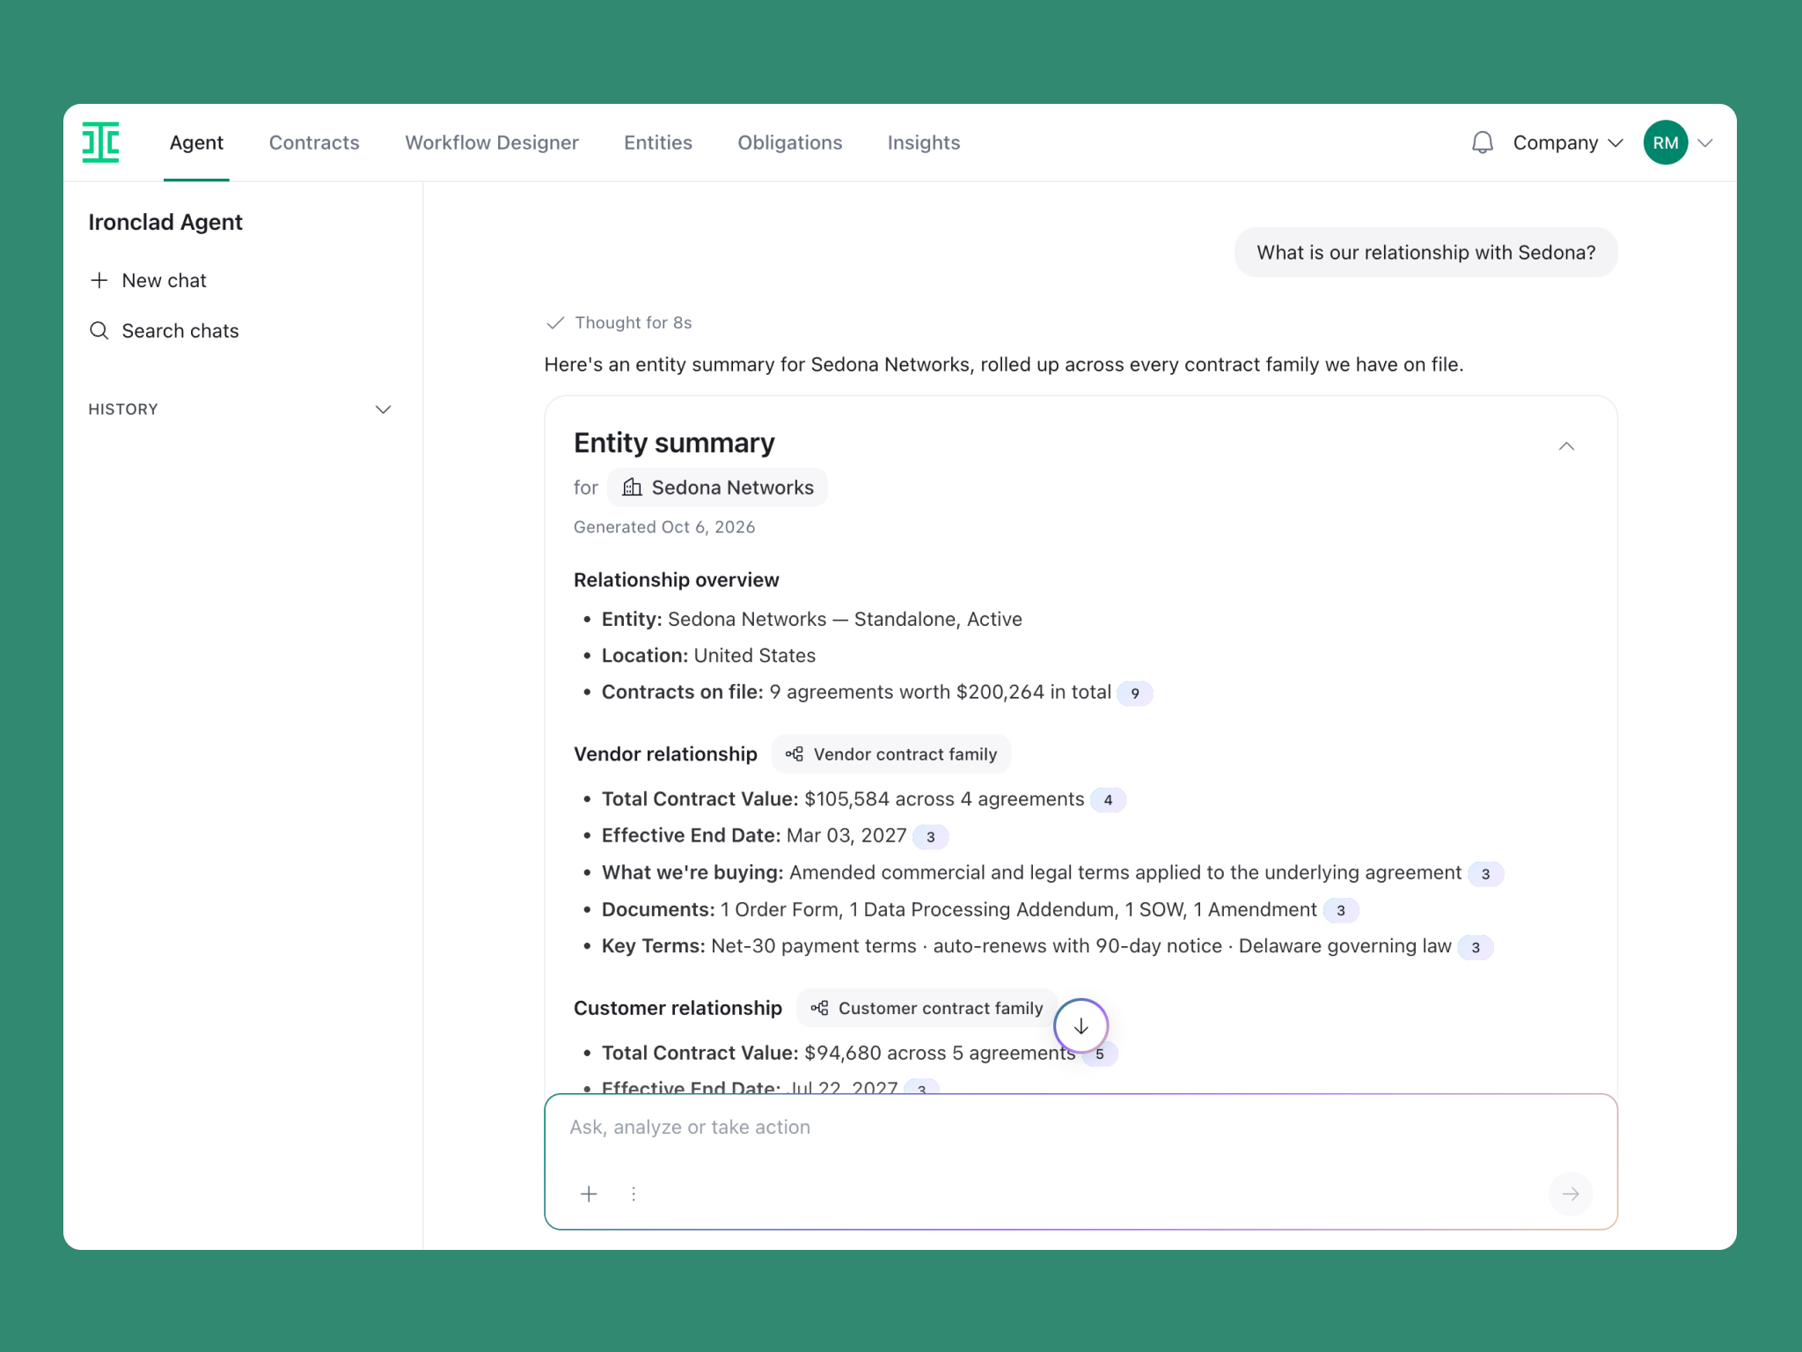Expand the user account chevron
The image size is (1802, 1352).
(1705, 143)
